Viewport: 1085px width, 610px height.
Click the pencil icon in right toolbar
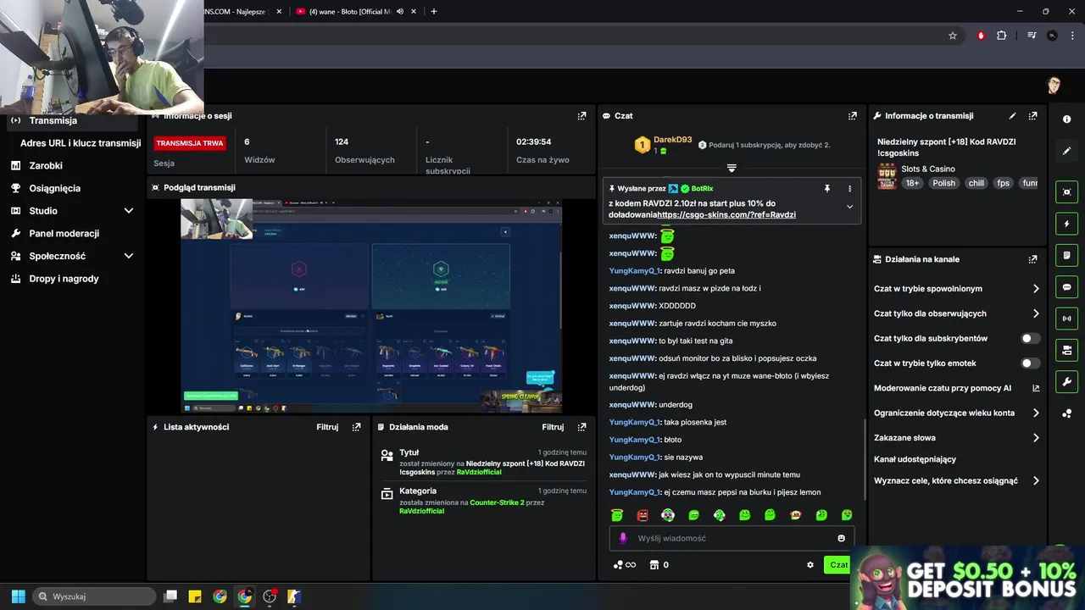click(x=1066, y=151)
